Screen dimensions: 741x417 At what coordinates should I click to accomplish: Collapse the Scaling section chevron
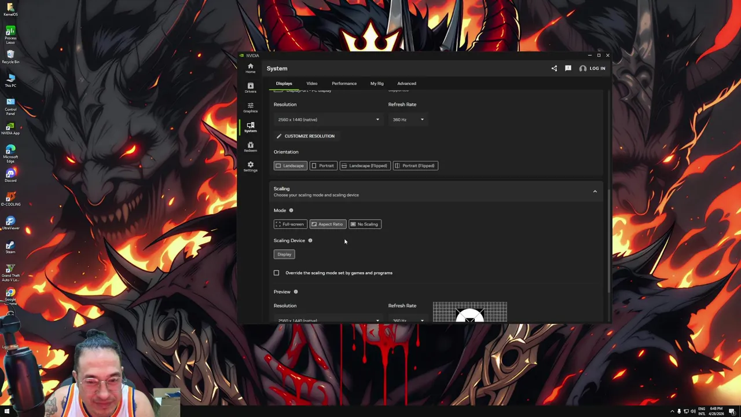point(595,191)
